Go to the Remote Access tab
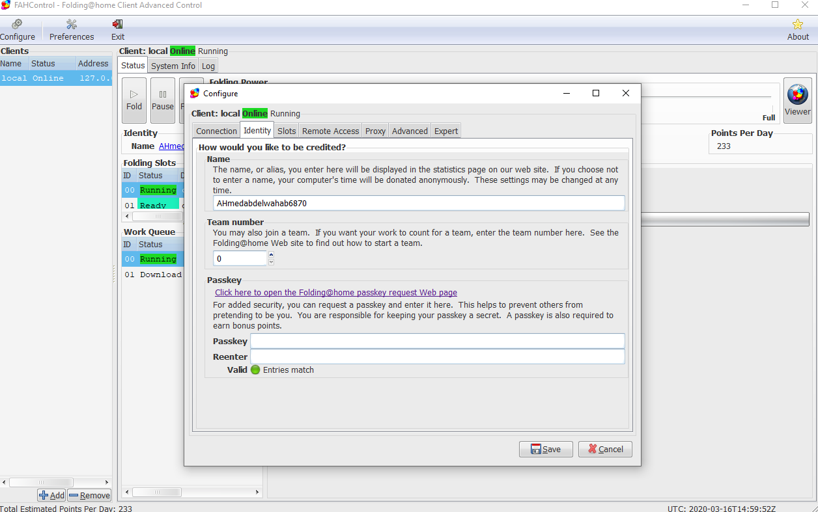The width and height of the screenshot is (818, 512). pos(330,131)
